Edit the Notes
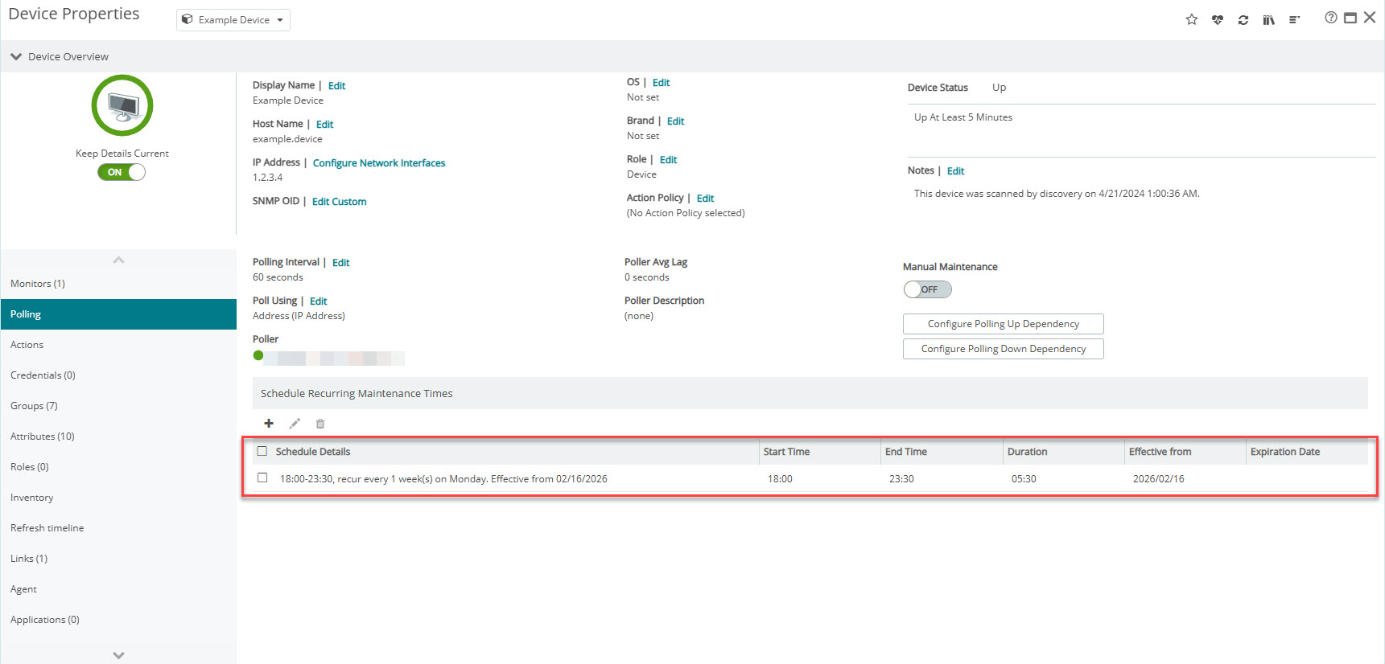This screenshot has height=664, width=1385. 955,171
